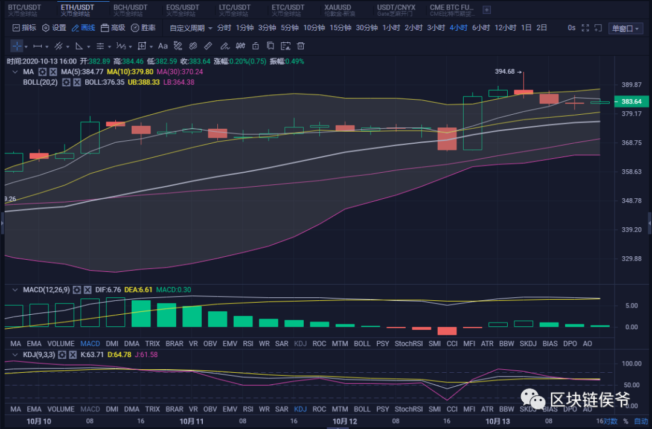The height and width of the screenshot is (429, 652).
Task: Collapse the MA indicator label row
Action: click(x=15, y=71)
